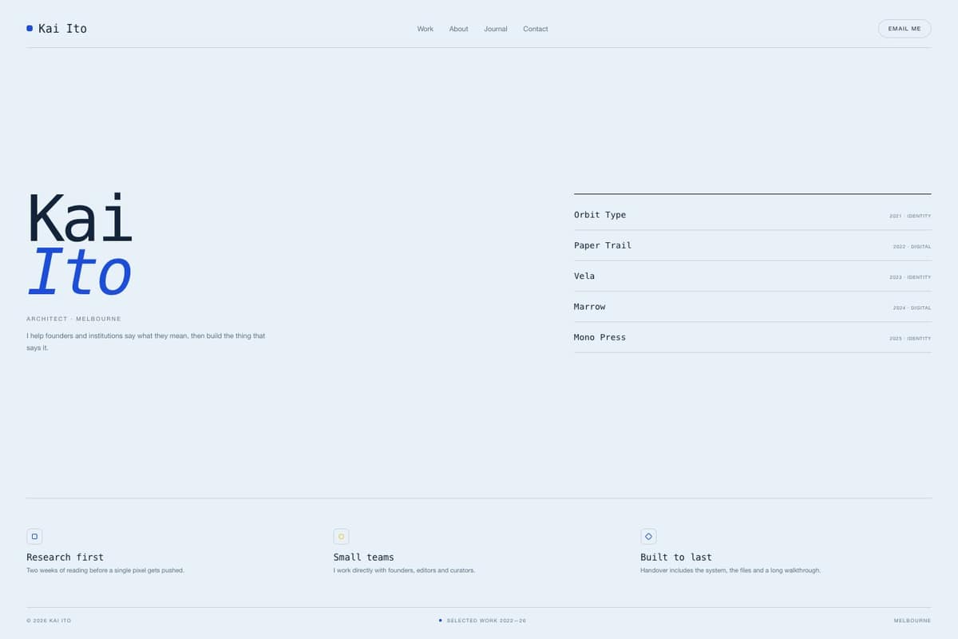Click the blue dot logo in the header

point(30,28)
